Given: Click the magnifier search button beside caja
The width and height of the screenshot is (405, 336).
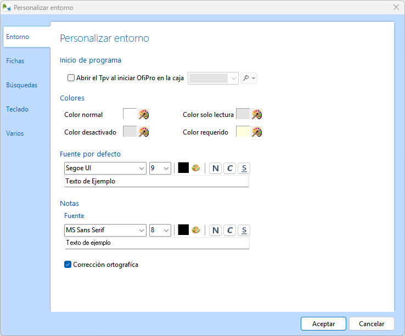Looking at the screenshot, I should [249, 78].
